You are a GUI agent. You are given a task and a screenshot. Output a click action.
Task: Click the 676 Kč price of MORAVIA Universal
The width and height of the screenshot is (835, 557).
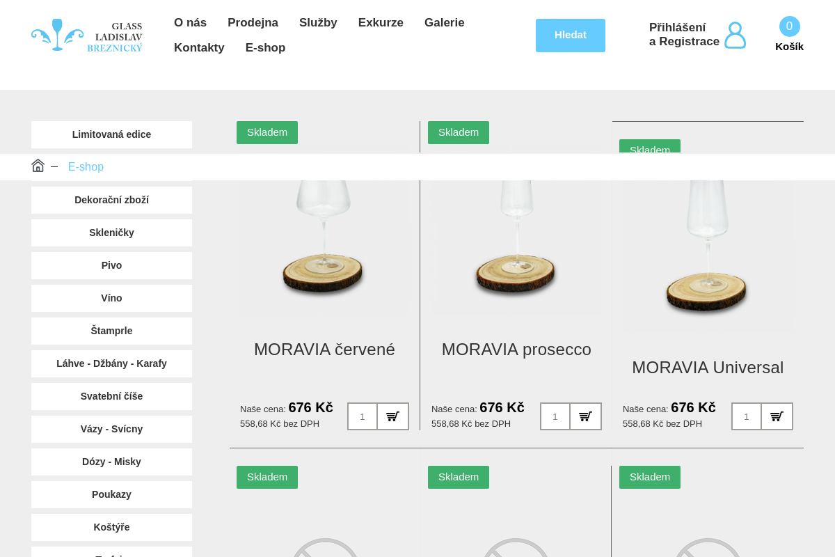coord(693,407)
